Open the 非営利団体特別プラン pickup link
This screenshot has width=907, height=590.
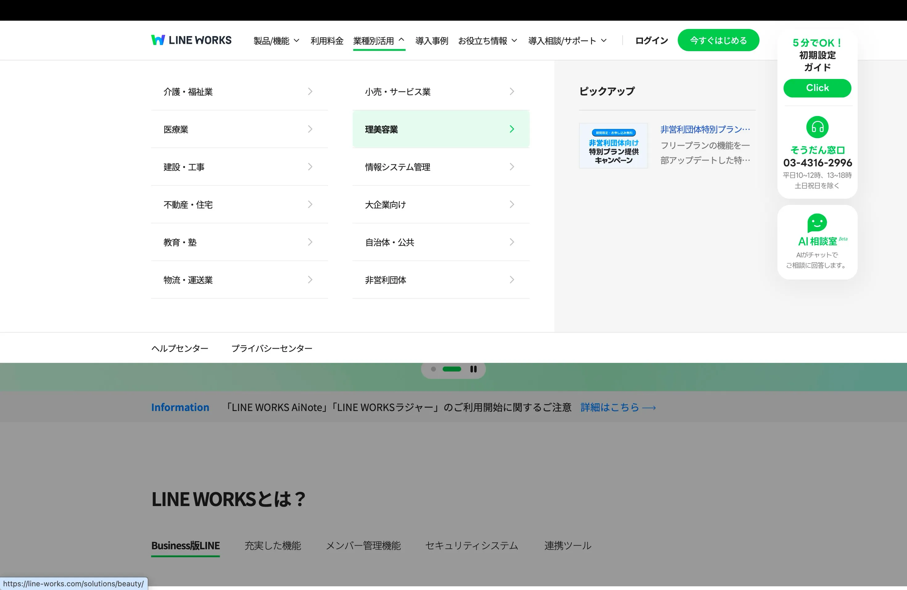click(x=705, y=129)
